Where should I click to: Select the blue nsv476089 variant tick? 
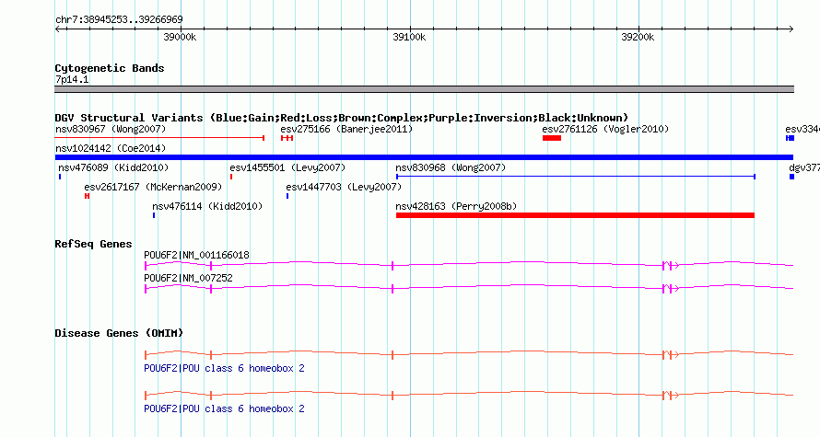click(x=60, y=177)
